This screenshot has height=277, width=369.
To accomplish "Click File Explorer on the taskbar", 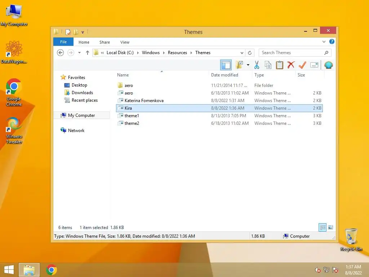I will tap(29, 270).
